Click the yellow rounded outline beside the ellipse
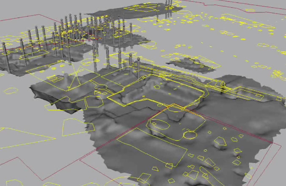This screenshot has height=186, width=286. click(190, 135)
